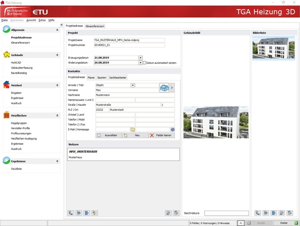Collapse the Allgemein sidebar section
Screen dimensions: 300x226
tap(57, 29)
